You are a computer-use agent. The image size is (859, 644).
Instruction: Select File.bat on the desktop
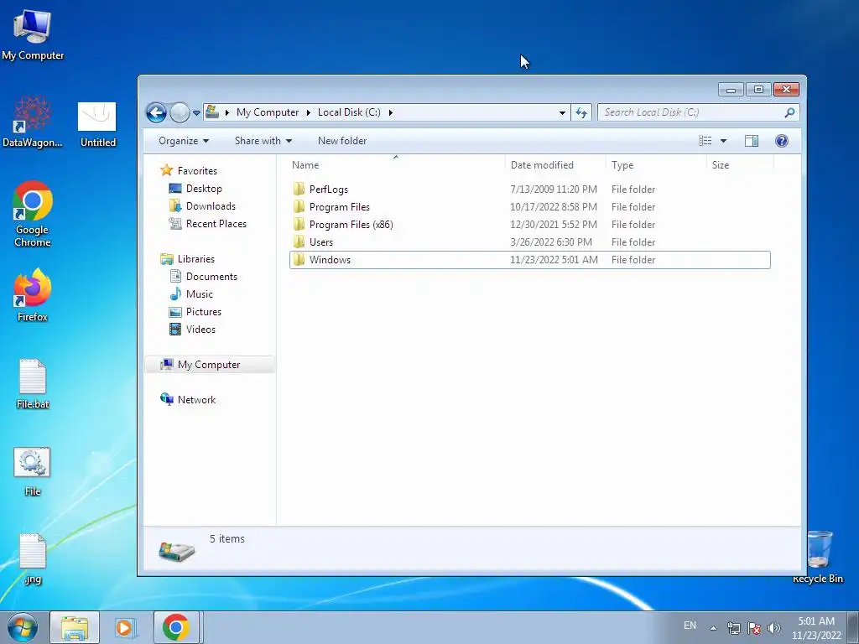click(x=33, y=384)
